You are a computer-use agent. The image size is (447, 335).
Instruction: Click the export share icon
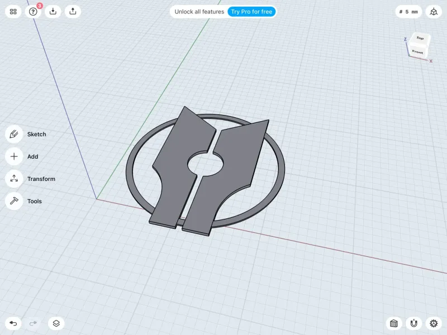[x=73, y=12]
